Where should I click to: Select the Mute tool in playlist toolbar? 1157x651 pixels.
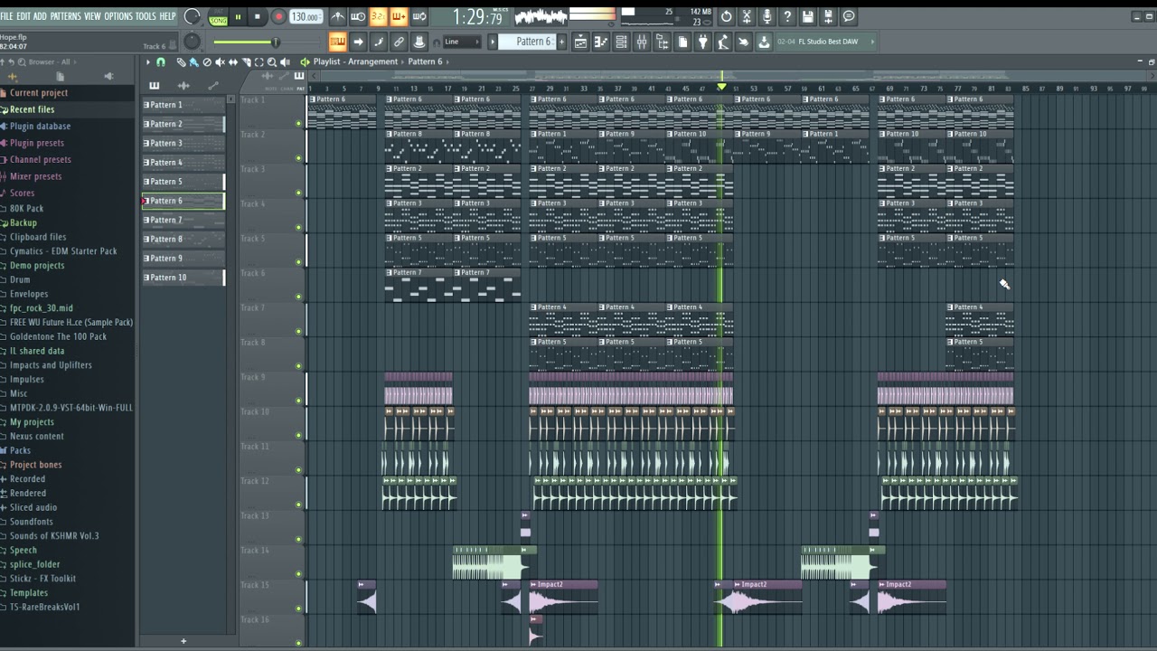click(x=220, y=62)
